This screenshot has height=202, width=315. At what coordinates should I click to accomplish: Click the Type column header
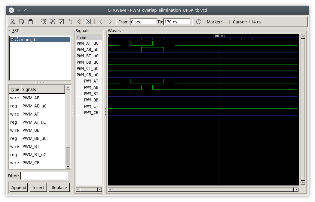pos(15,89)
